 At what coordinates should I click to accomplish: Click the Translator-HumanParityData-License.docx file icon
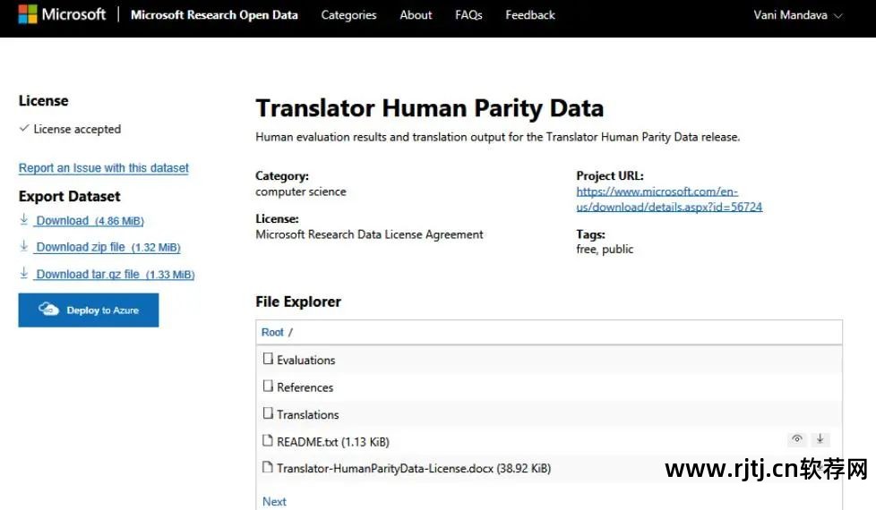pos(268,467)
